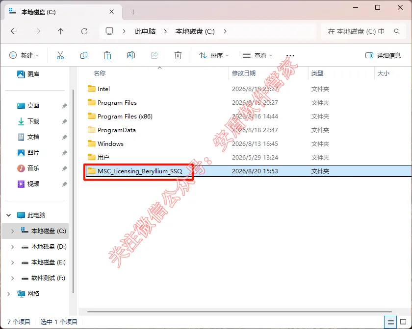This screenshot has width=412, height=329.
Task: Open 视频 in the sidebar
Action: (x=28, y=184)
